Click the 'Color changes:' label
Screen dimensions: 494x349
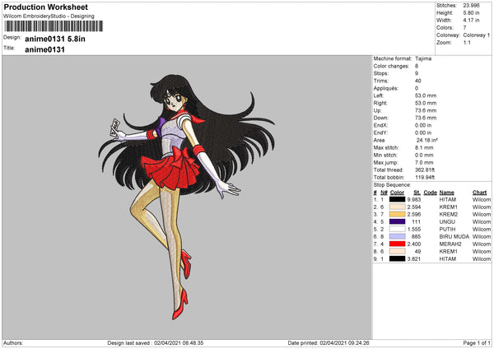pyautogui.click(x=391, y=66)
